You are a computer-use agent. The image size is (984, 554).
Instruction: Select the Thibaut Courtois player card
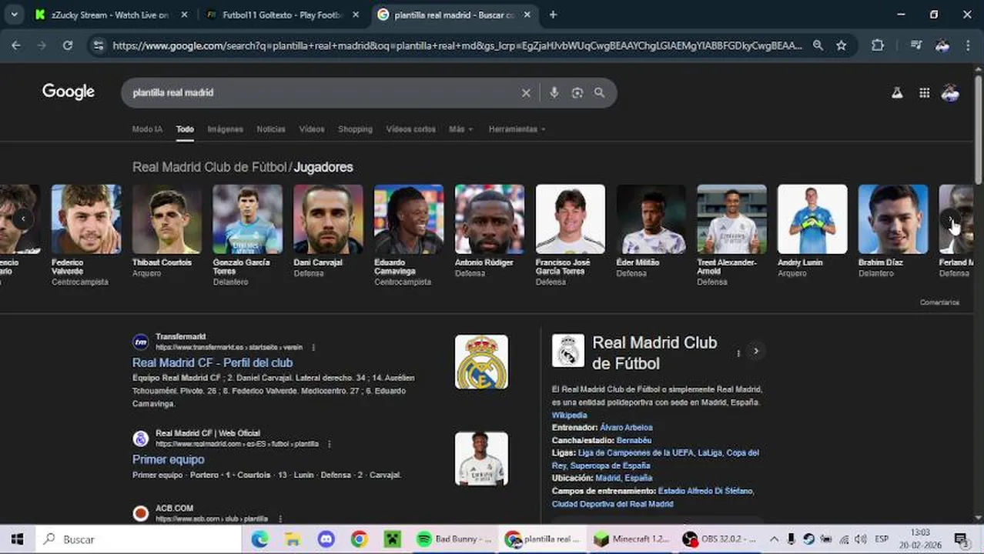[x=166, y=231]
